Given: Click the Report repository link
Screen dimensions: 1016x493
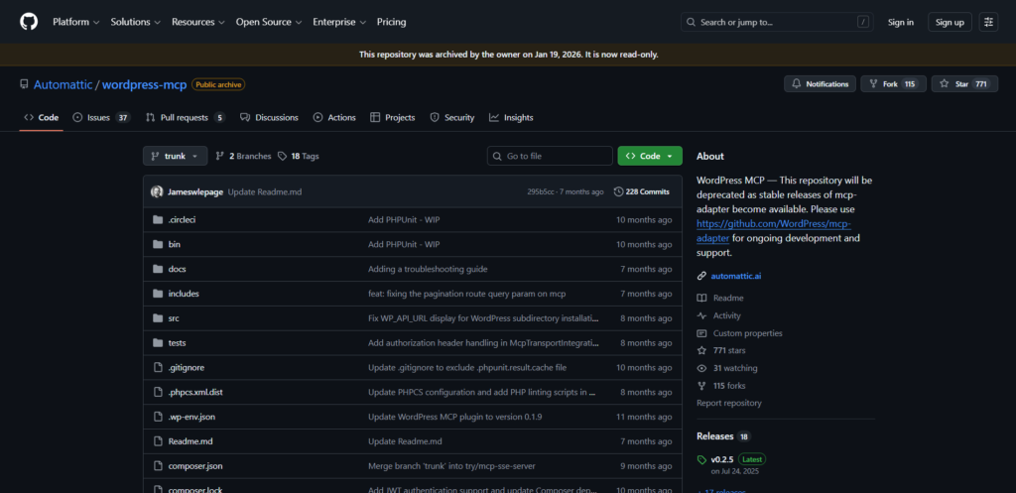Looking at the screenshot, I should (x=729, y=403).
